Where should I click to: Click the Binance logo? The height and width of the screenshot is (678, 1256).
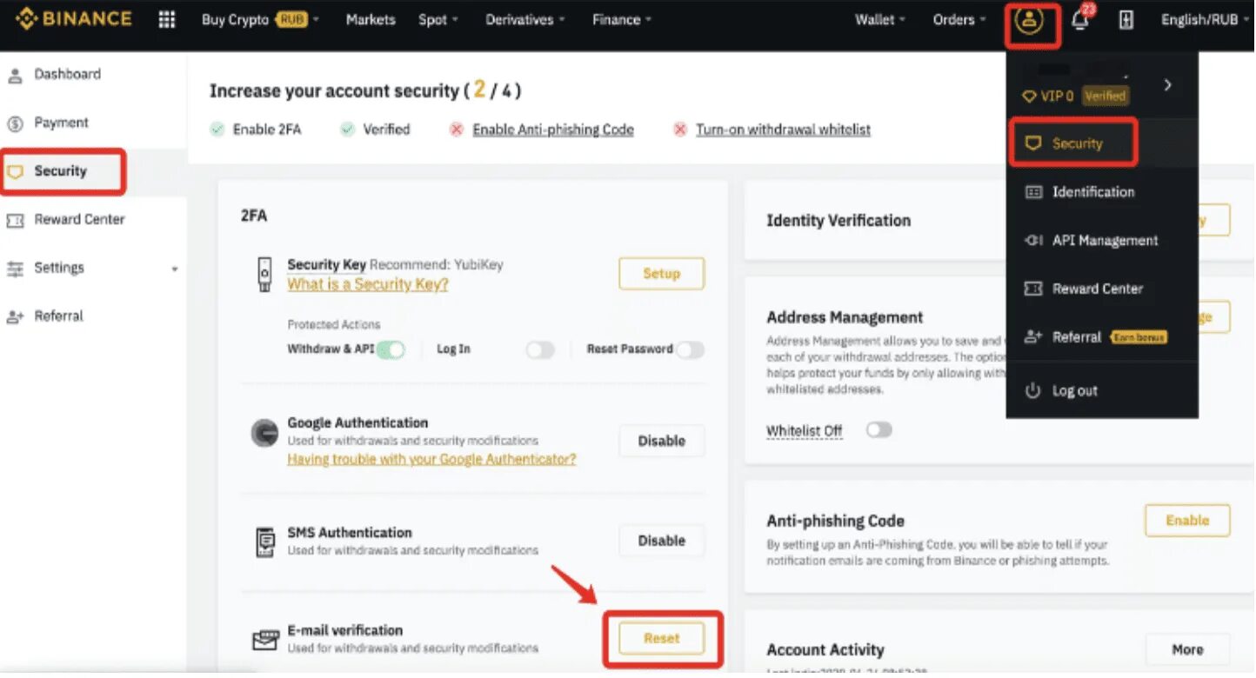coord(74,18)
